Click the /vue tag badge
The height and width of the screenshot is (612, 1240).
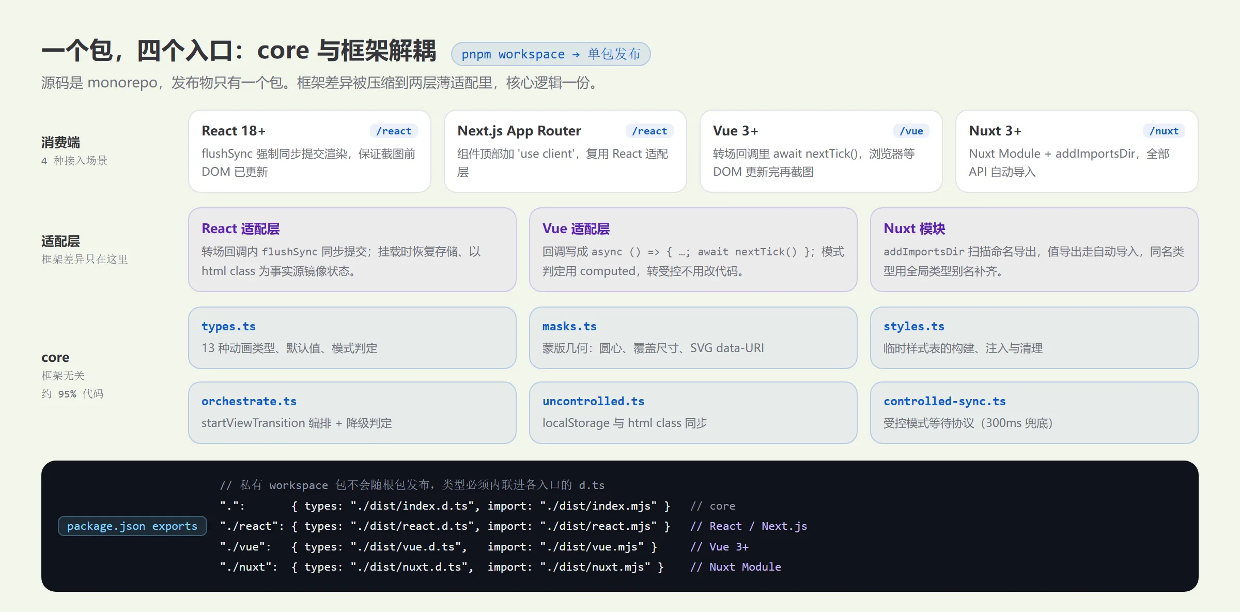point(911,131)
